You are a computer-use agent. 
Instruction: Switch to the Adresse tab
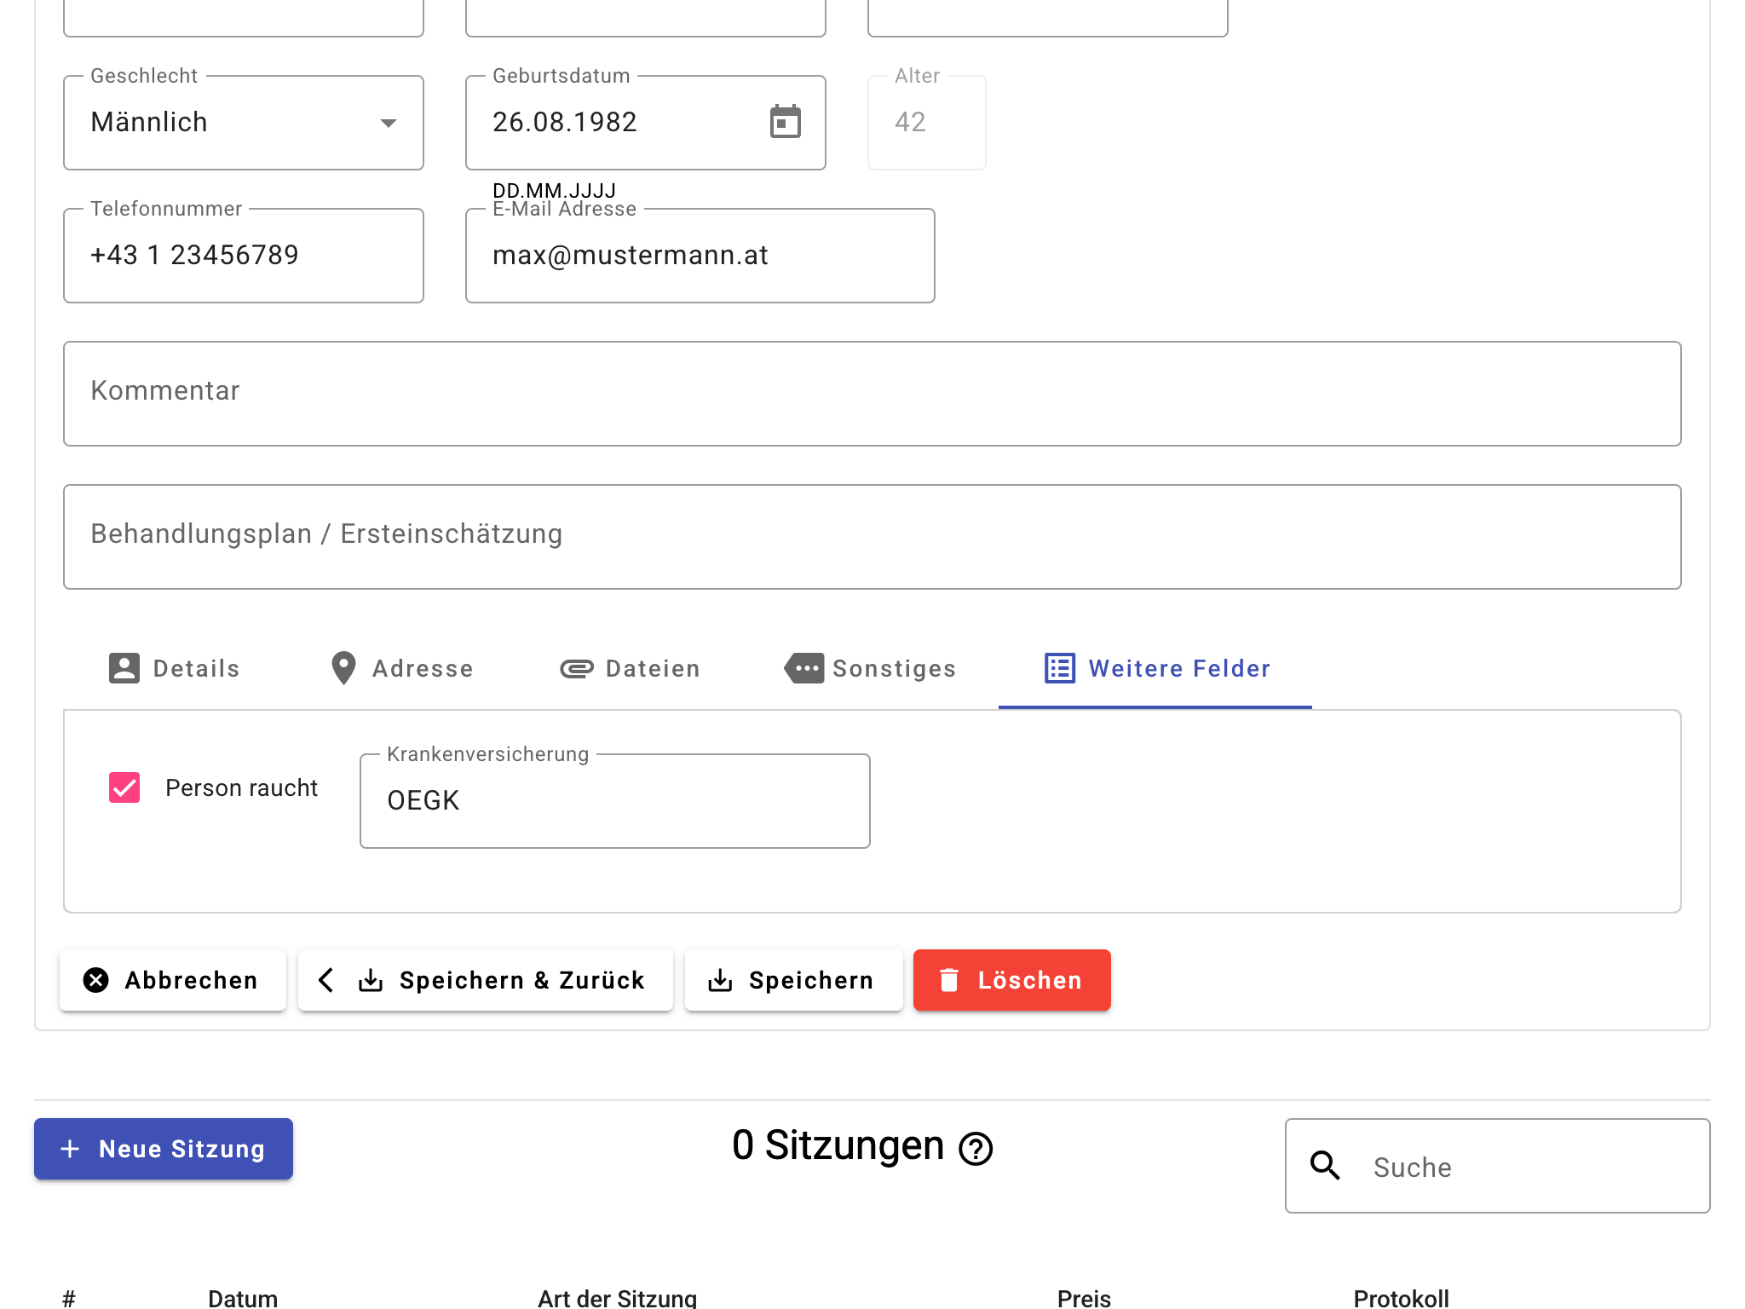(x=401, y=668)
